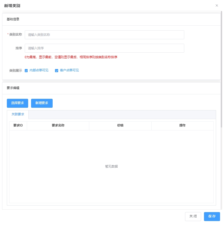224x225 pixels.
Task: Close the 新增类别 dialog with the X icon
Action: (x=217, y=6)
